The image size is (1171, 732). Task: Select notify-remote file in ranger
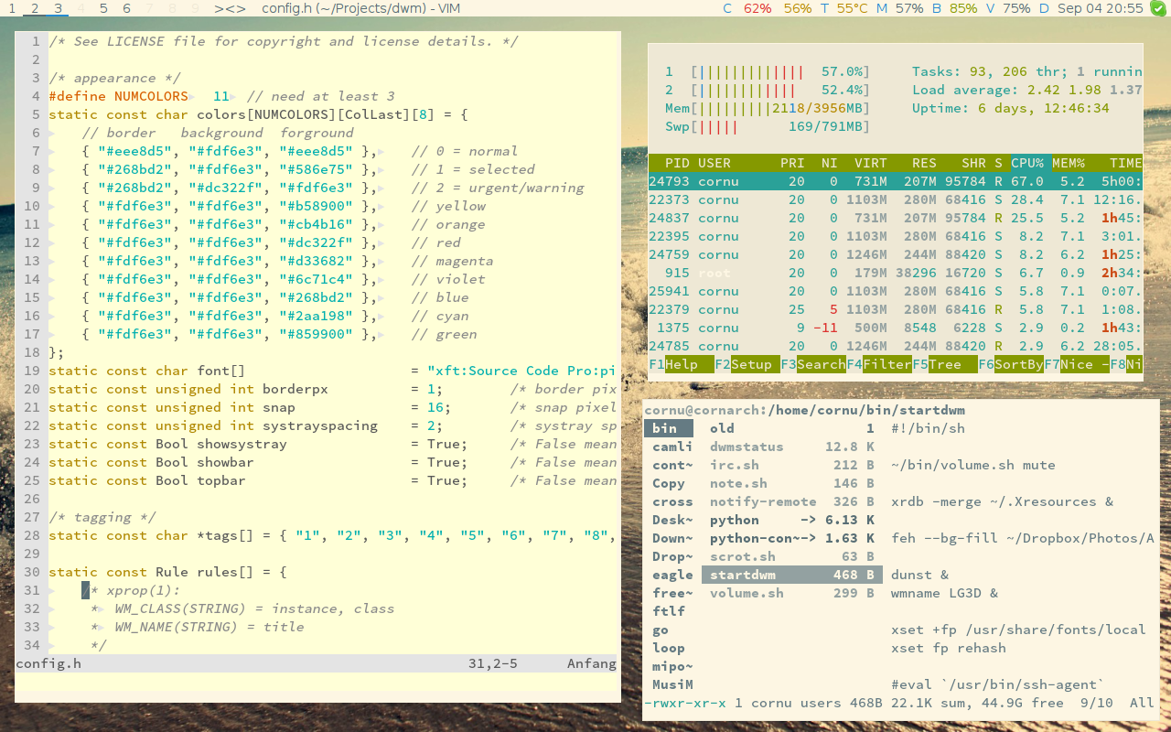(792, 501)
